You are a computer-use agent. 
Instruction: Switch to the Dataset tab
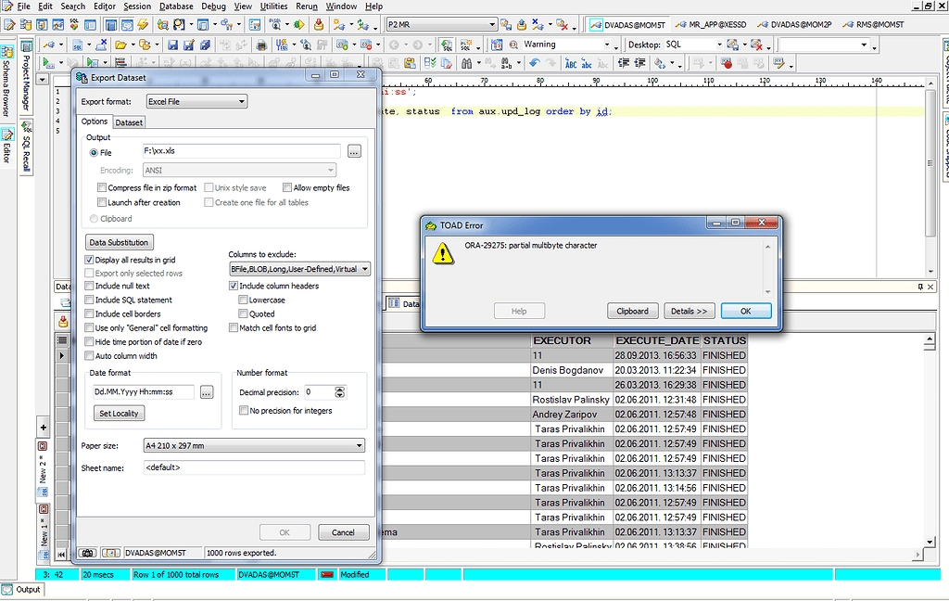(x=129, y=121)
